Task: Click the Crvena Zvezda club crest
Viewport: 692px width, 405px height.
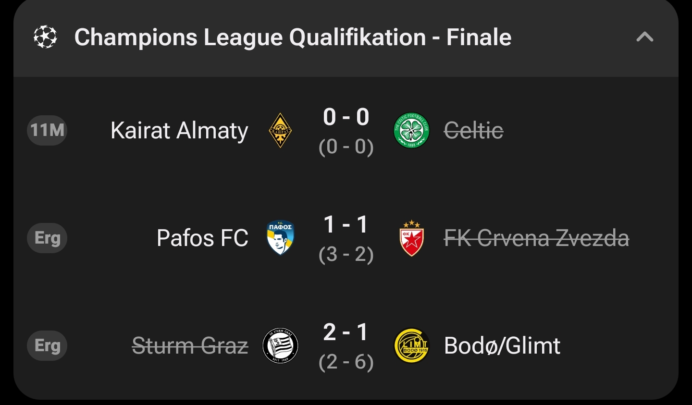Action: point(411,238)
